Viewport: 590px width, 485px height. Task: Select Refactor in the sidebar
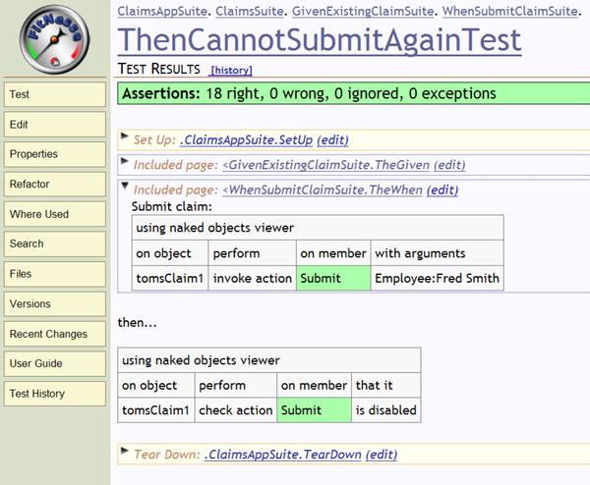[x=54, y=185]
